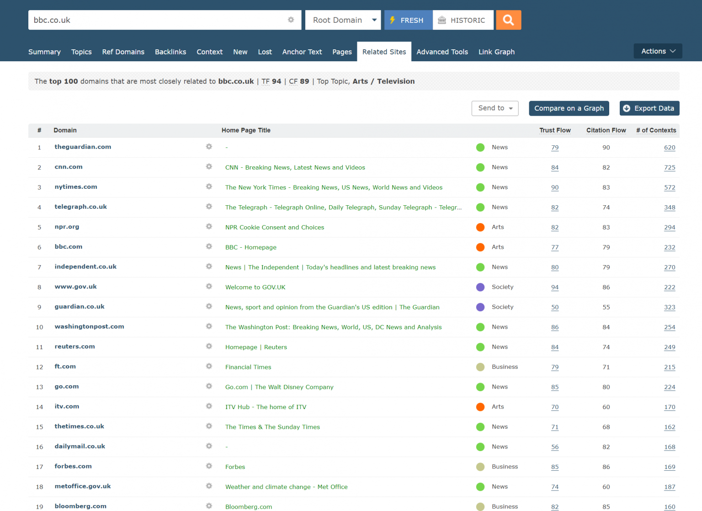This screenshot has height=511, width=702.
Task: Click Trust Flow 85 for forbes.com
Action: tap(555, 467)
